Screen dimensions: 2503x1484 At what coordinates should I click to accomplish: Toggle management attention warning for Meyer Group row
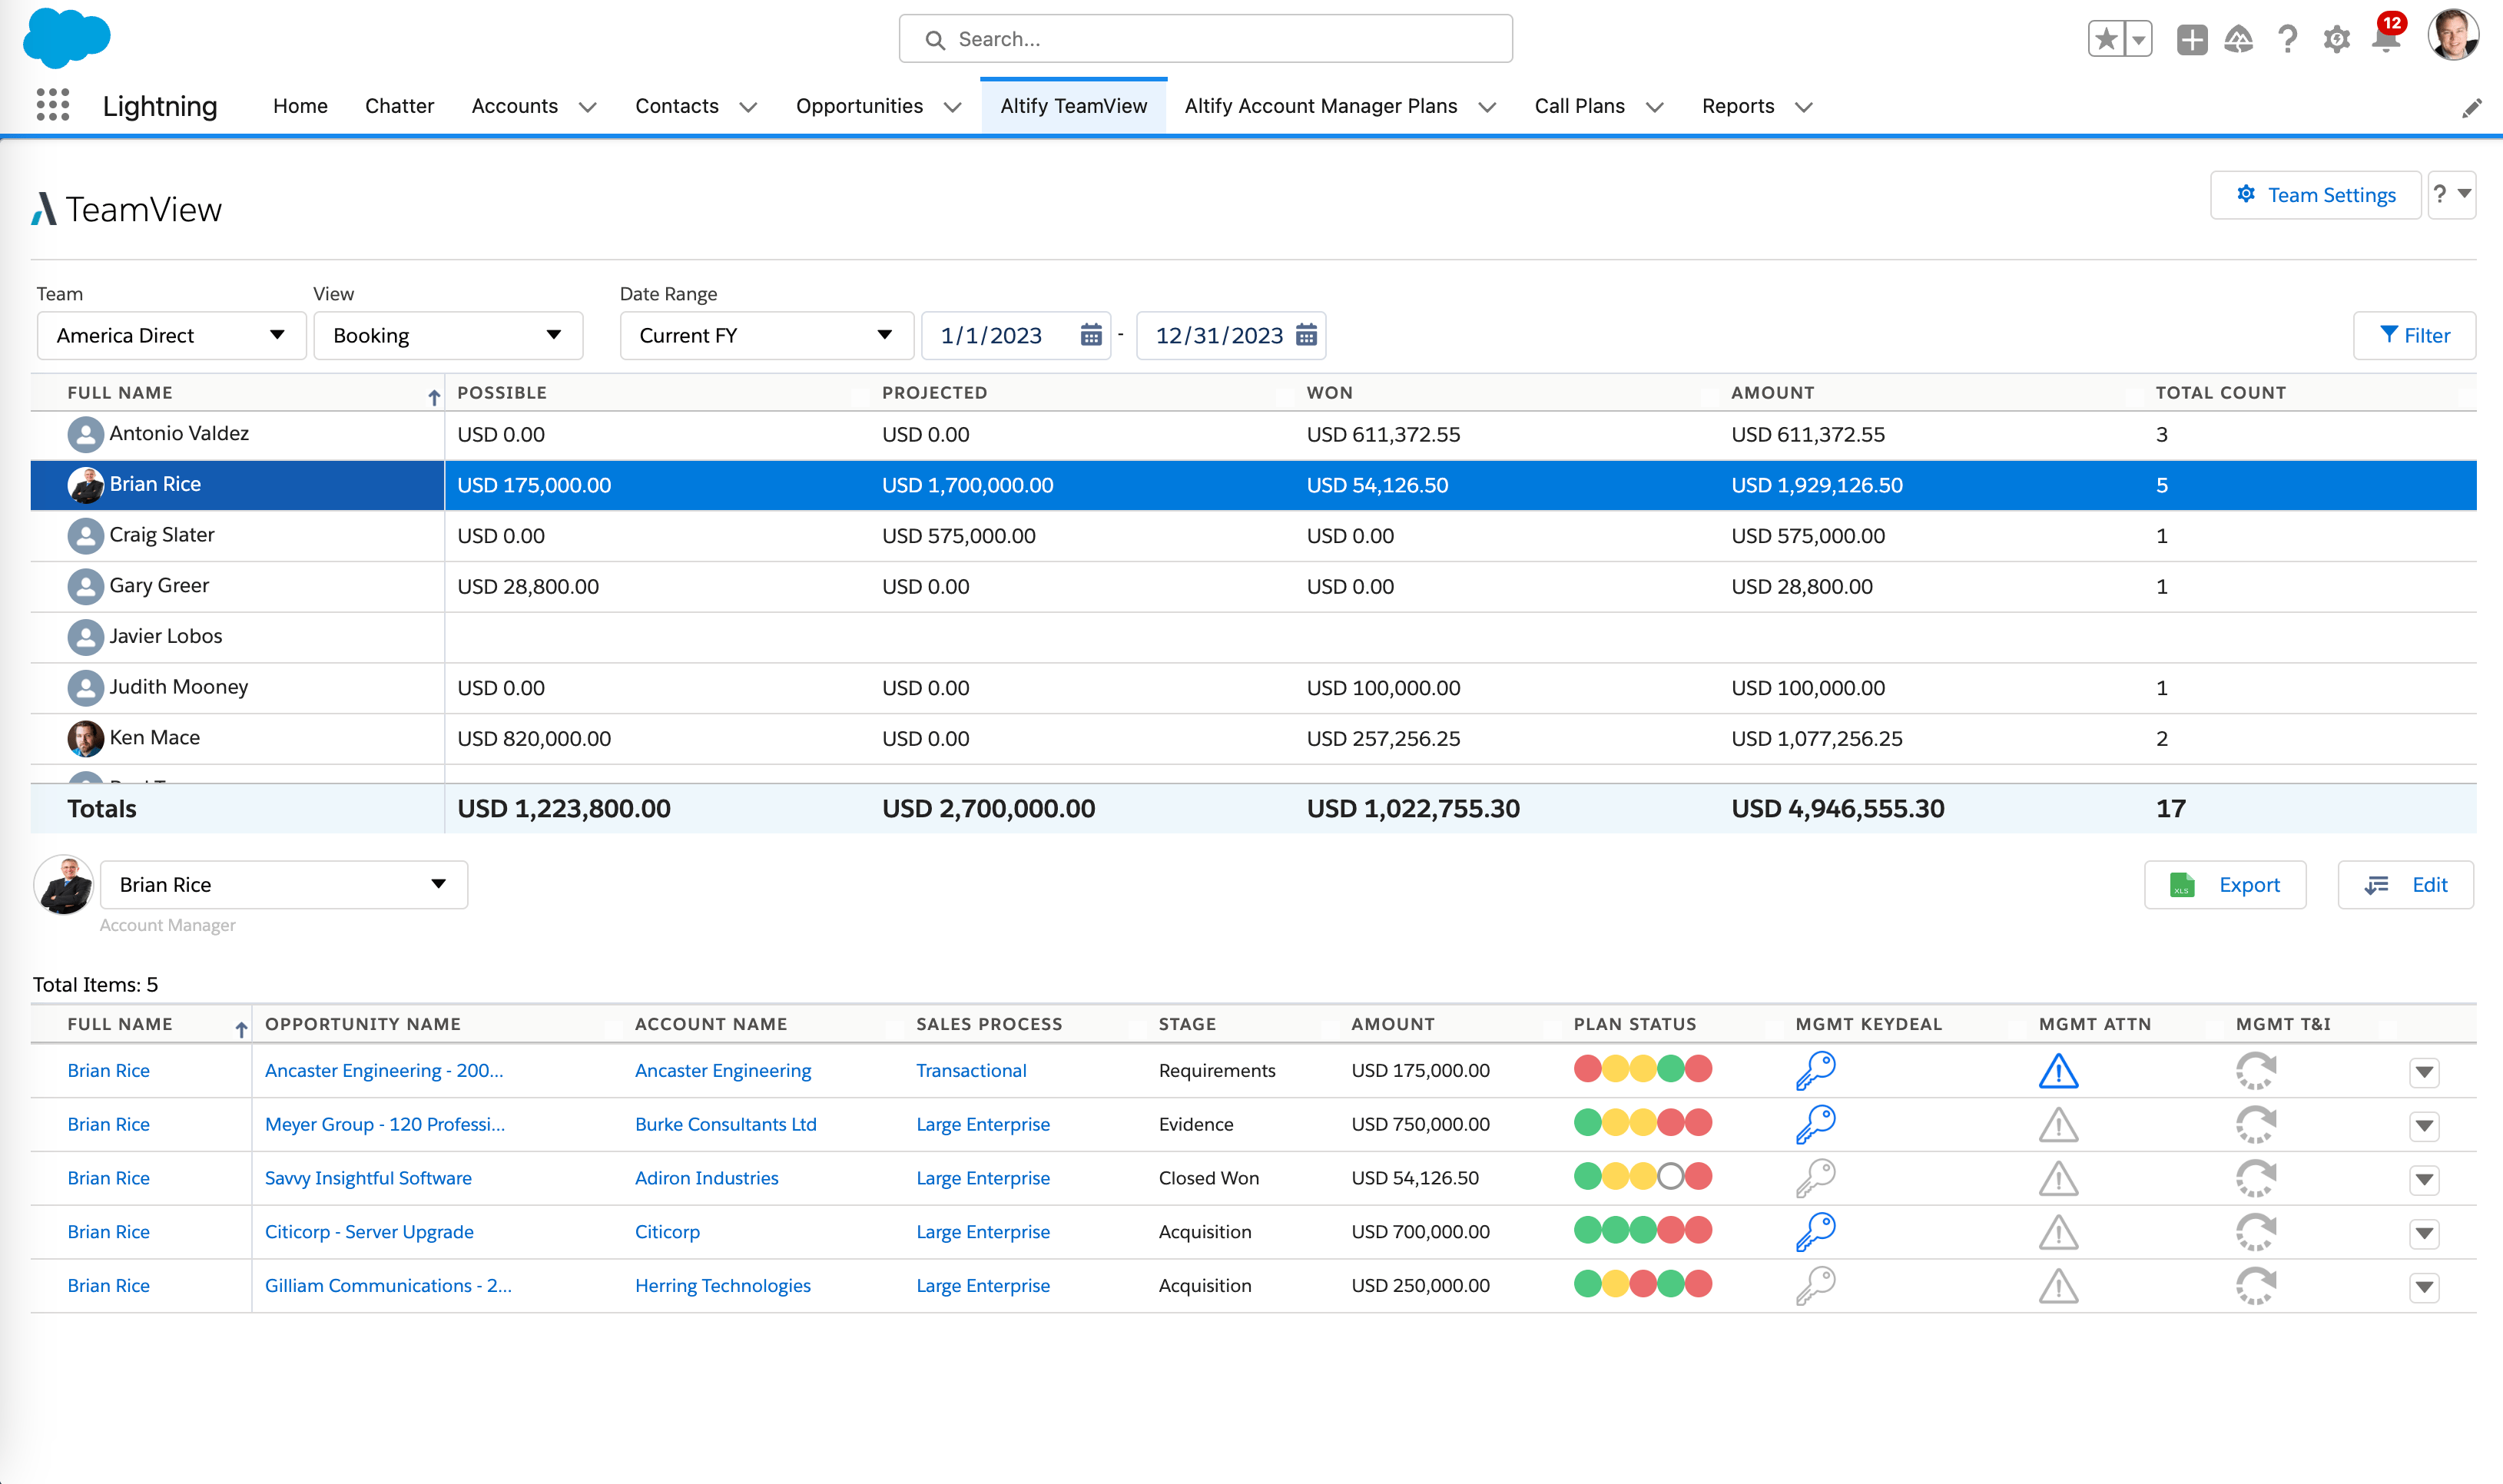click(2058, 1125)
